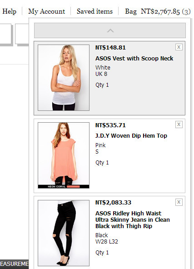
Task: Remove J.D.Y Woven Dip Hem Top
Action: click(x=179, y=125)
